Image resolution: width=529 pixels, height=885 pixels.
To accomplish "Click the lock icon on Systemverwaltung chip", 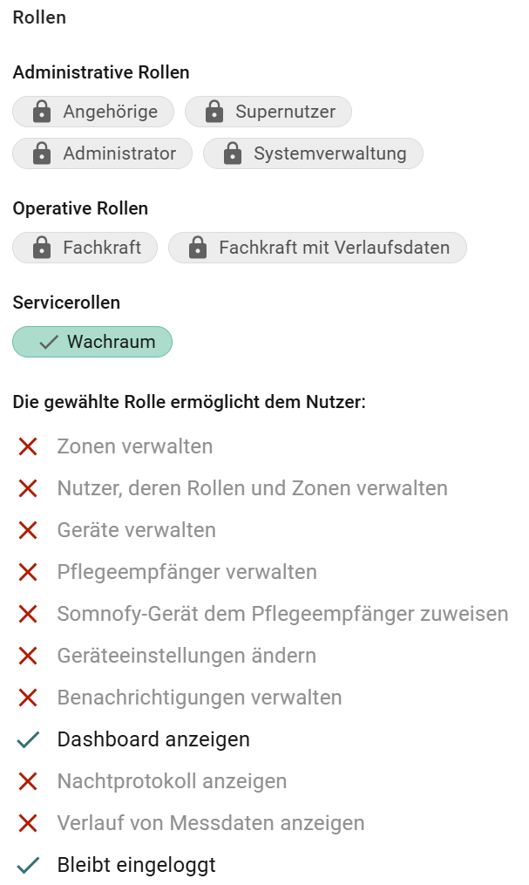I will click(x=233, y=153).
